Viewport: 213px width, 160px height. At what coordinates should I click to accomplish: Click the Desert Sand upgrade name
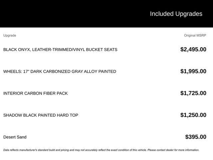click(x=15, y=137)
